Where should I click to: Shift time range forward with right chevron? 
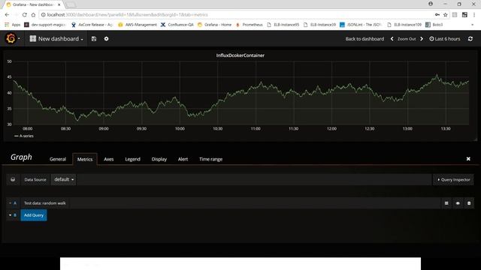click(422, 39)
